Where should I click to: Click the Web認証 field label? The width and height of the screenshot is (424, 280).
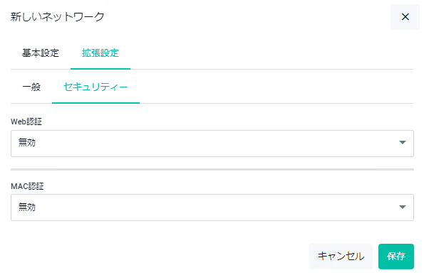[26, 122]
